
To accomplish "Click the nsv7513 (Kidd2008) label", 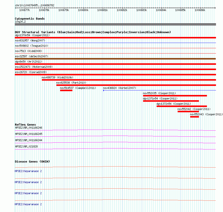I will pyautogui.click(x=29, y=51).
